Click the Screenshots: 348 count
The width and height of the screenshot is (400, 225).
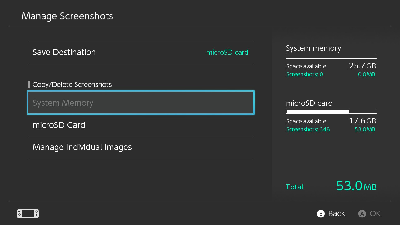[308, 129]
